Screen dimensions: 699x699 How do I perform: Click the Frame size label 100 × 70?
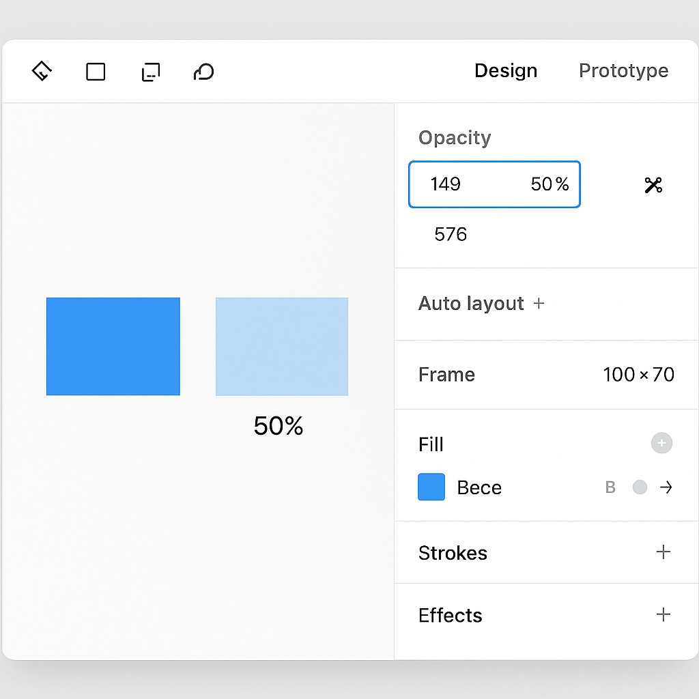638,374
